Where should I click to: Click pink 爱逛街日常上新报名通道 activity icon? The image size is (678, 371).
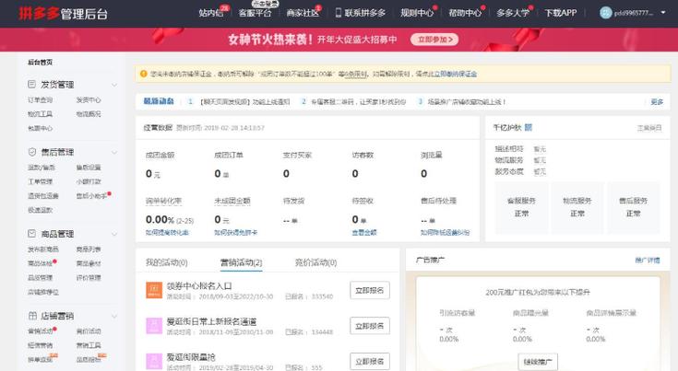pyautogui.click(x=154, y=326)
